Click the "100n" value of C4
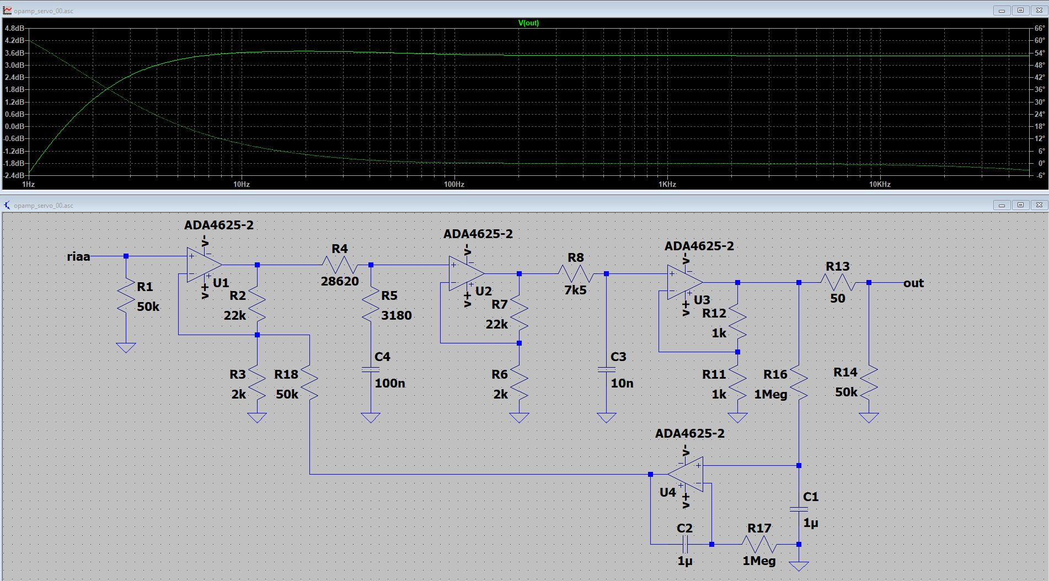 tap(390, 383)
